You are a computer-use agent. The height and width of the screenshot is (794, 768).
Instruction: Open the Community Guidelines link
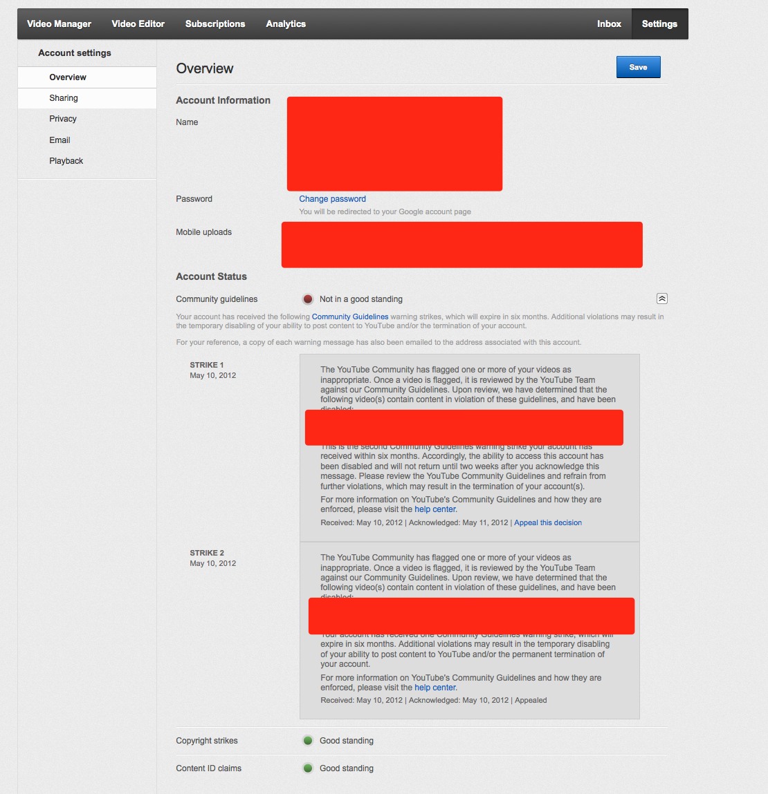click(x=350, y=316)
